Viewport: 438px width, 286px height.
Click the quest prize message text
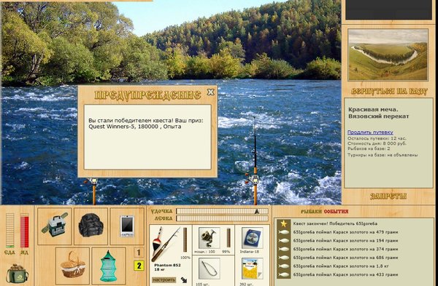pos(146,124)
